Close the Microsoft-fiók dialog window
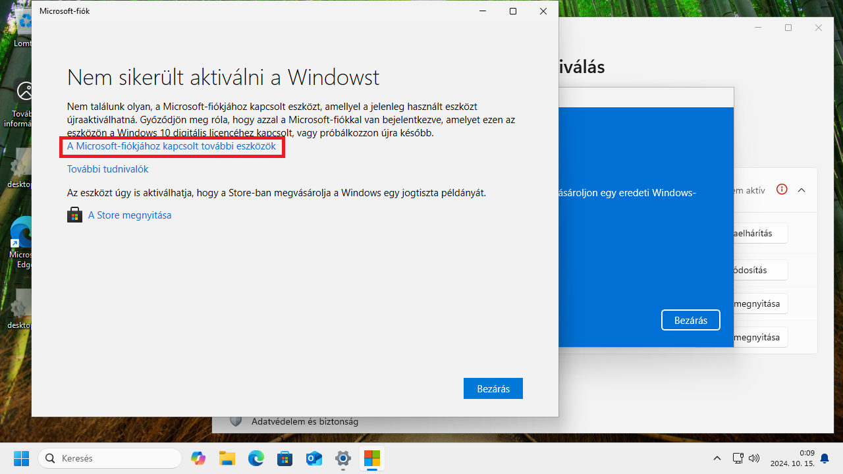This screenshot has width=843, height=474. click(543, 11)
